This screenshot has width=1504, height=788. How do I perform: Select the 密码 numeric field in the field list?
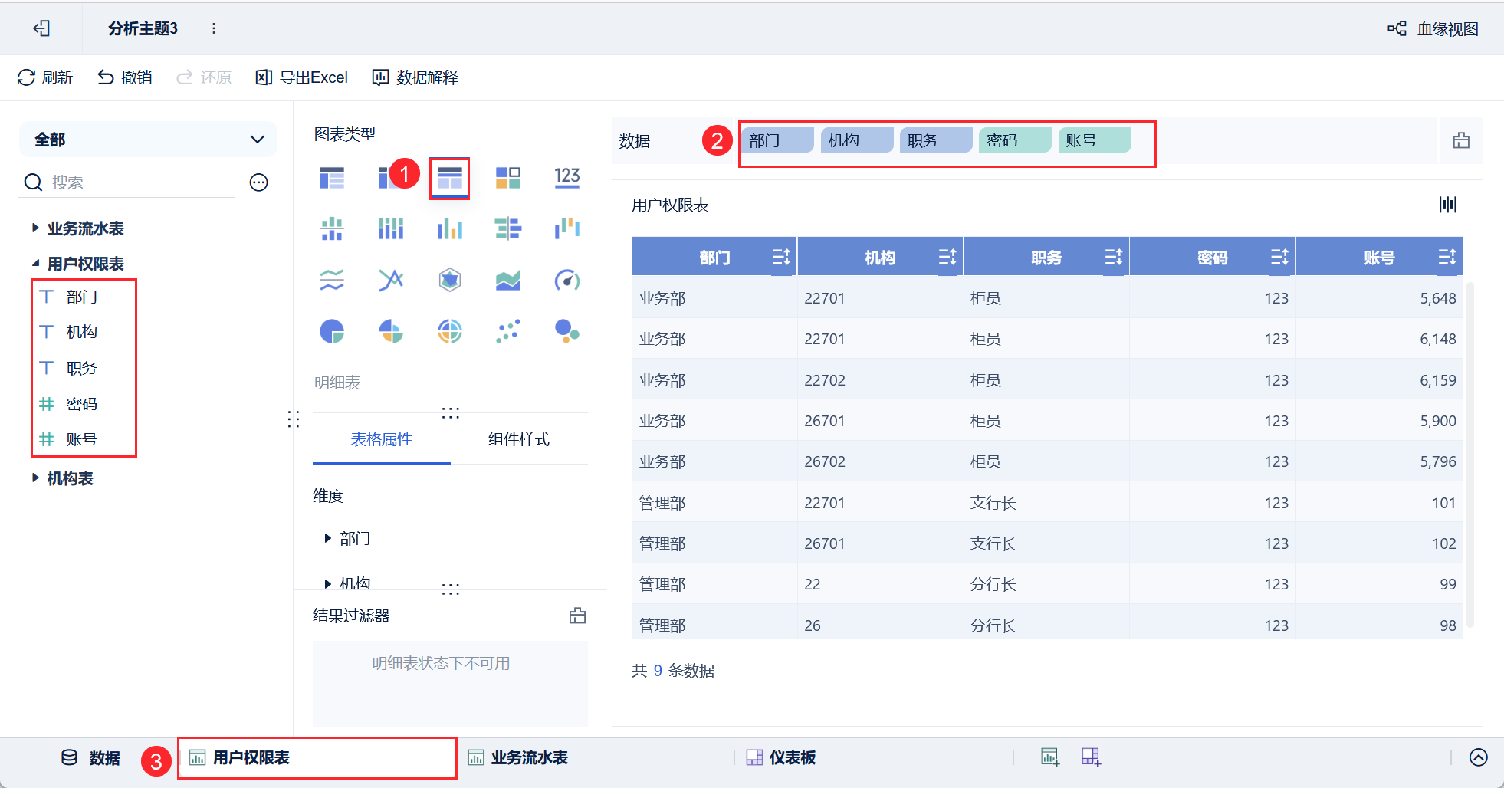coord(82,404)
